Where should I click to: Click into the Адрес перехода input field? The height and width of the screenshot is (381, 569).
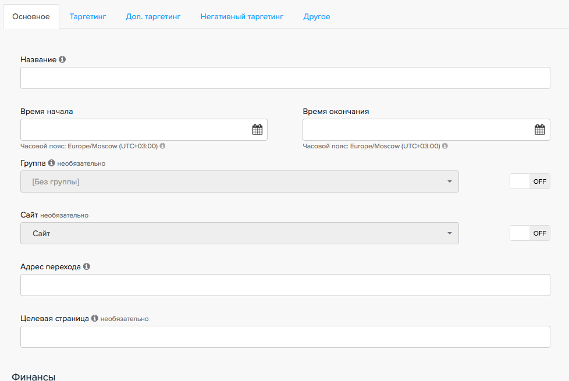tap(285, 285)
